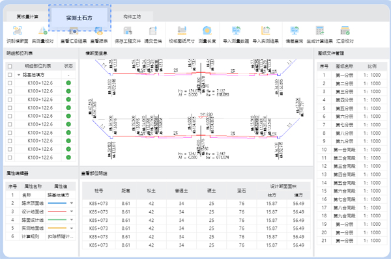Image resolution: width=391 pixels, height=259 pixels.
Task: Open the 设计地面线 line style dropdown arrow
Action: tap(72, 211)
